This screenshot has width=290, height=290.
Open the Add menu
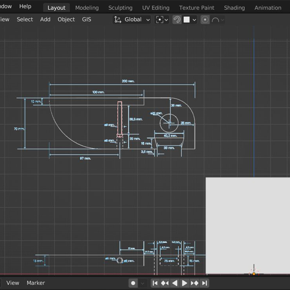(45, 19)
